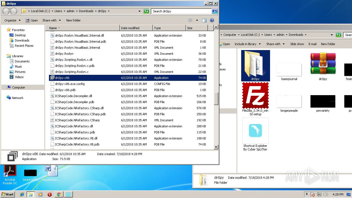Select FileZilla_3.34.0_win32-setup installer icon
Image resolution: width=352 pixels, height=198 pixels.
pos(255,99)
